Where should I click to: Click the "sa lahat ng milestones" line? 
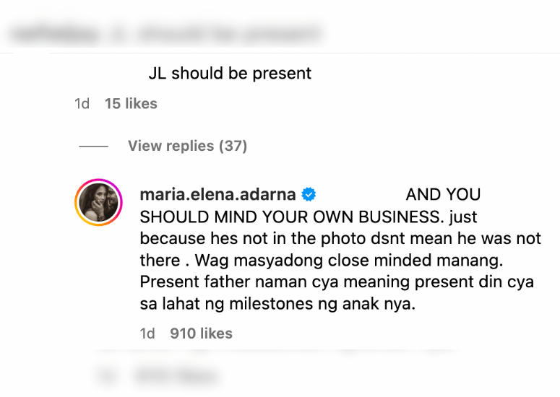277,304
